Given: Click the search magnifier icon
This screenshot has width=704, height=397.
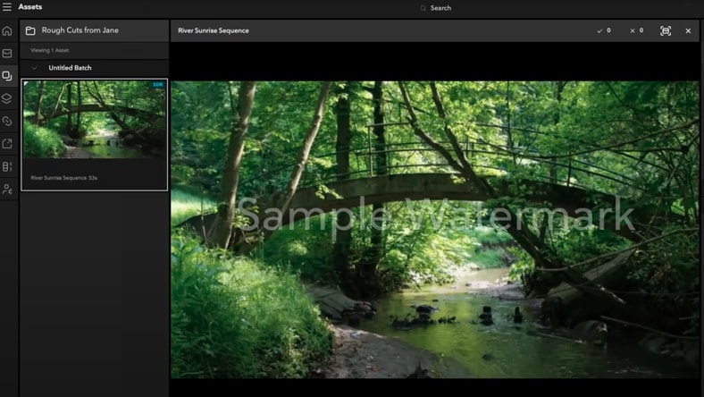Looking at the screenshot, I should point(423,8).
